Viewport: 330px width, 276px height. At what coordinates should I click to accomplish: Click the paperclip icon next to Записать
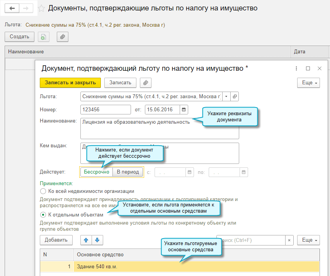(x=145, y=83)
